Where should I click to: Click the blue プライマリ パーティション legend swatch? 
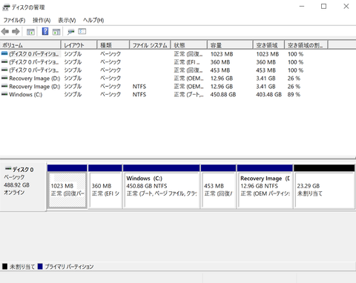[40, 267]
